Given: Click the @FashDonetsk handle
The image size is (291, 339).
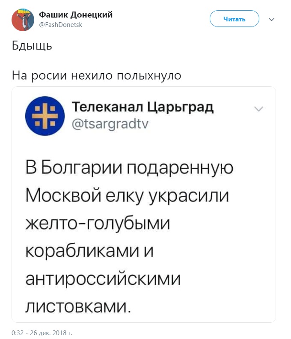Looking at the screenshot, I should [61, 25].
